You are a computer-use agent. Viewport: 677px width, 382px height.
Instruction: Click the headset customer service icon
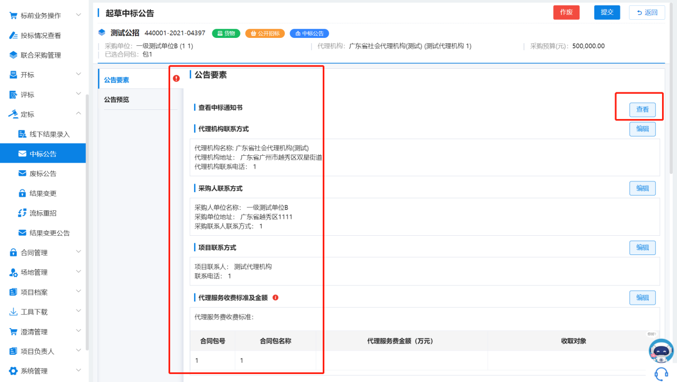(x=662, y=373)
